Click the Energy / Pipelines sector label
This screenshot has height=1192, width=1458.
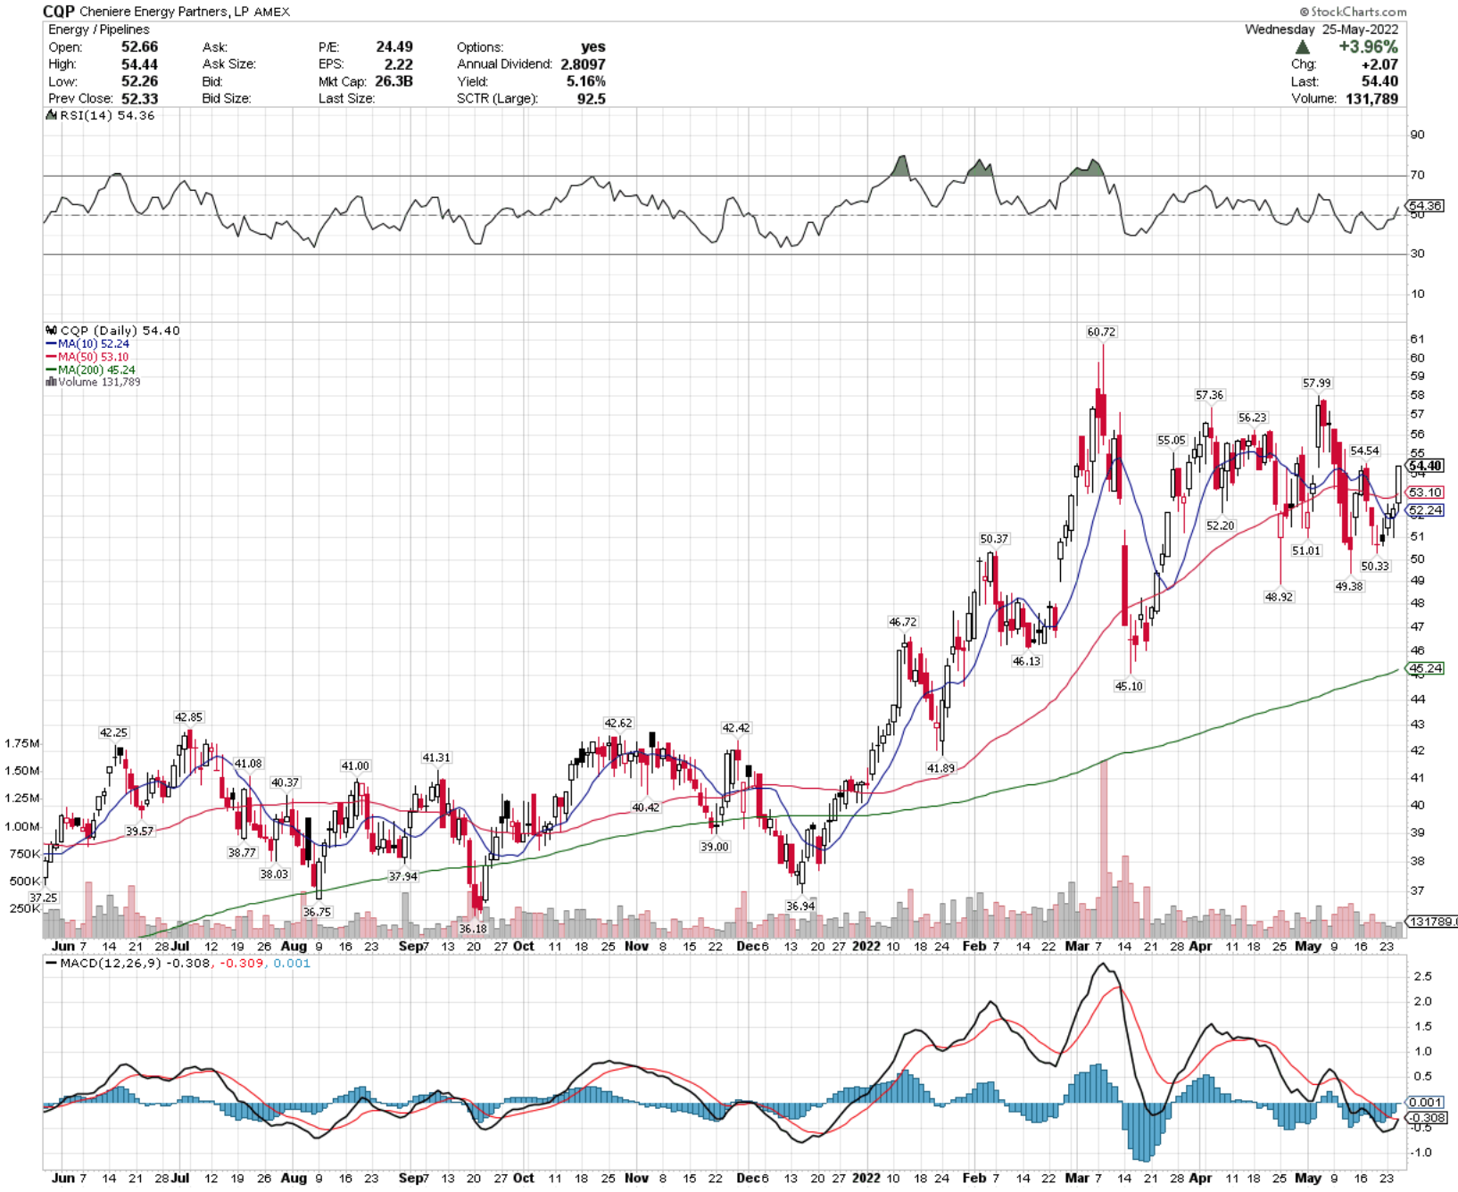tap(99, 29)
